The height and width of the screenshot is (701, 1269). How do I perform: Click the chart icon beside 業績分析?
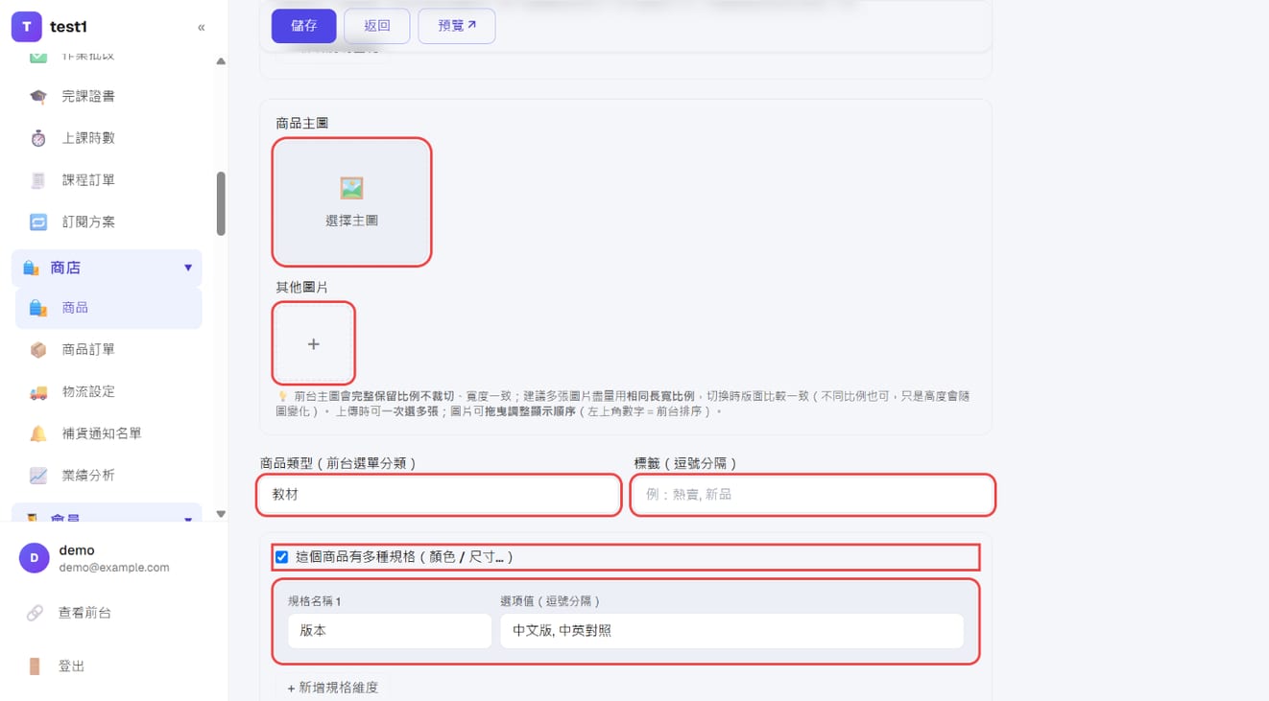(x=38, y=476)
